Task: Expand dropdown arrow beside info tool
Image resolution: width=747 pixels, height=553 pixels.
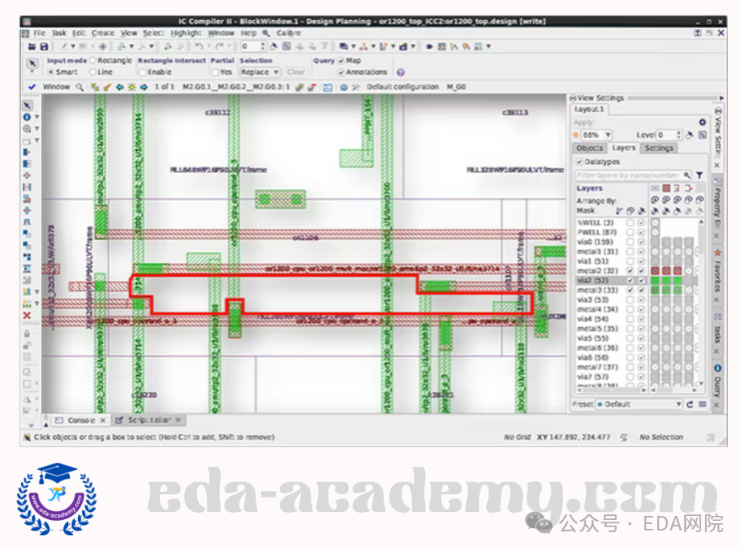Action: pyautogui.click(x=37, y=118)
